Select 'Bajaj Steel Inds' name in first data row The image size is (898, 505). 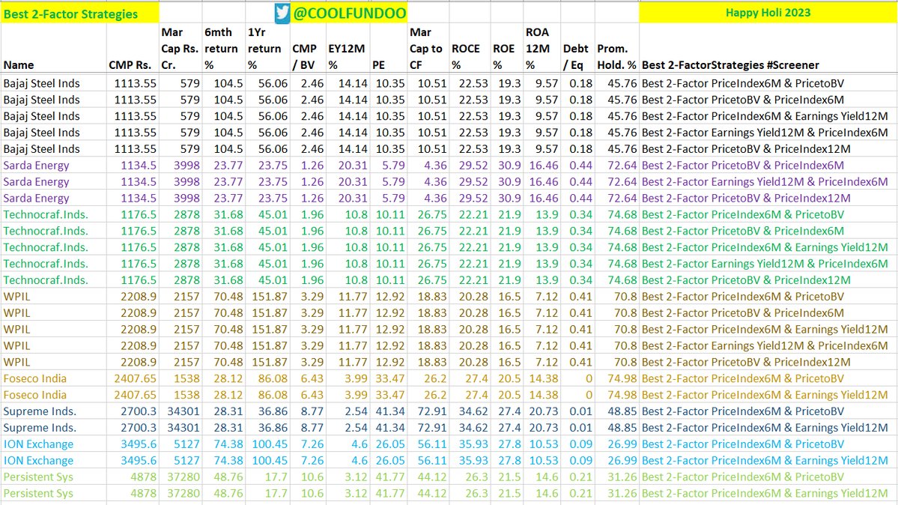pos(41,83)
